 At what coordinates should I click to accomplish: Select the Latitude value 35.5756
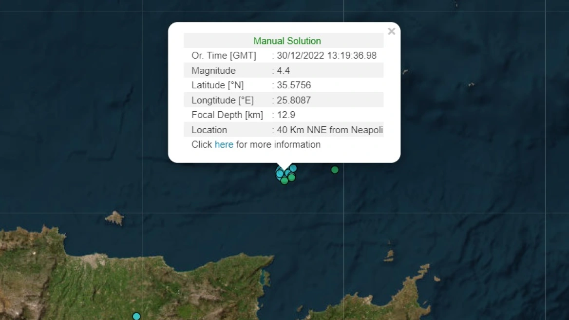pyautogui.click(x=294, y=85)
